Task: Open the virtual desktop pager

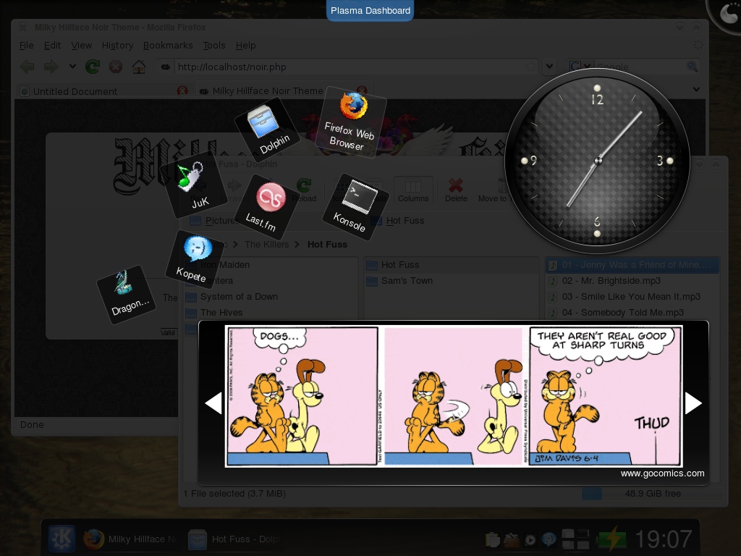Action: [575, 539]
